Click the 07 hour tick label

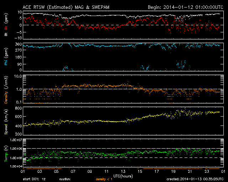click(x=72, y=171)
